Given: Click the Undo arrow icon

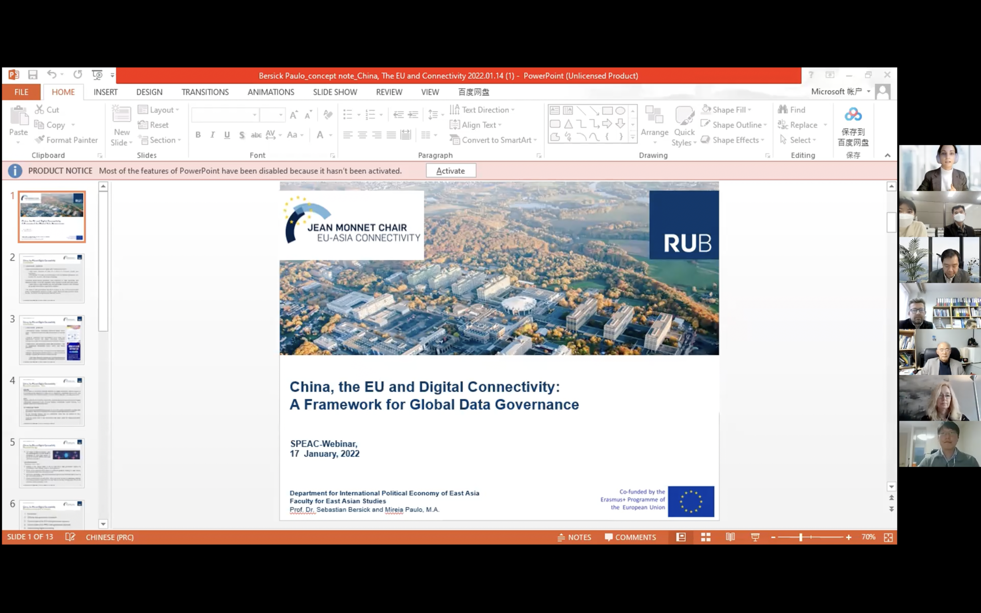Looking at the screenshot, I should point(51,75).
